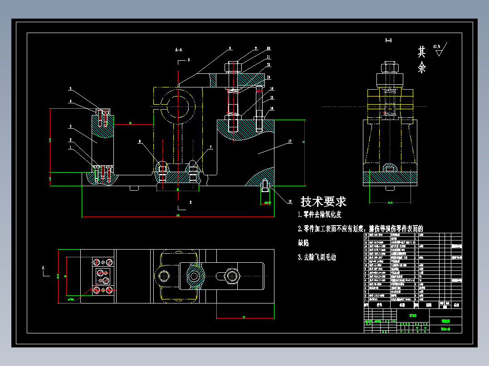Click part balloon number 3
489x366 pixels.
(70, 126)
